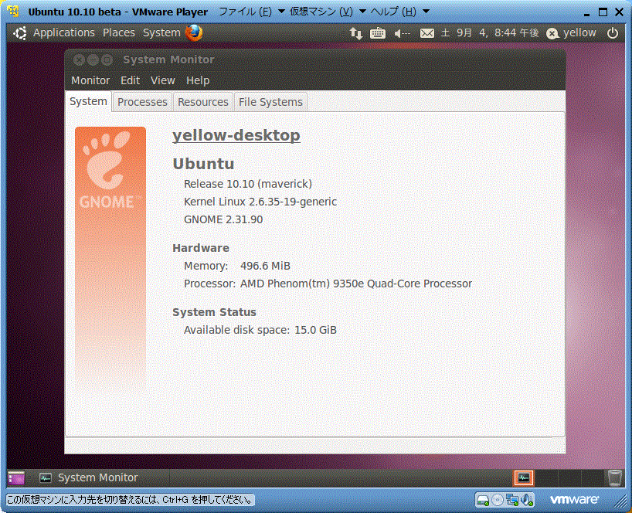Click the Ubuntu logo icon beside Applications
The height and width of the screenshot is (513, 632).
click(20, 32)
